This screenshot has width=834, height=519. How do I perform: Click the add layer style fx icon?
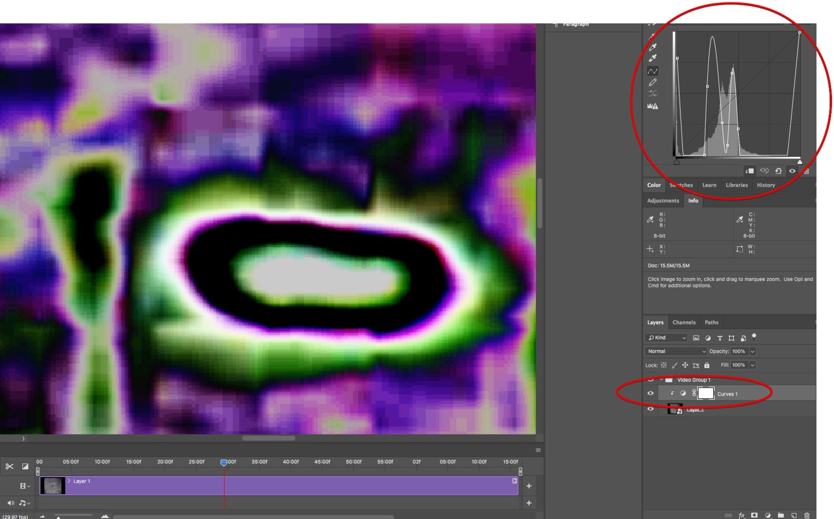[741, 515]
